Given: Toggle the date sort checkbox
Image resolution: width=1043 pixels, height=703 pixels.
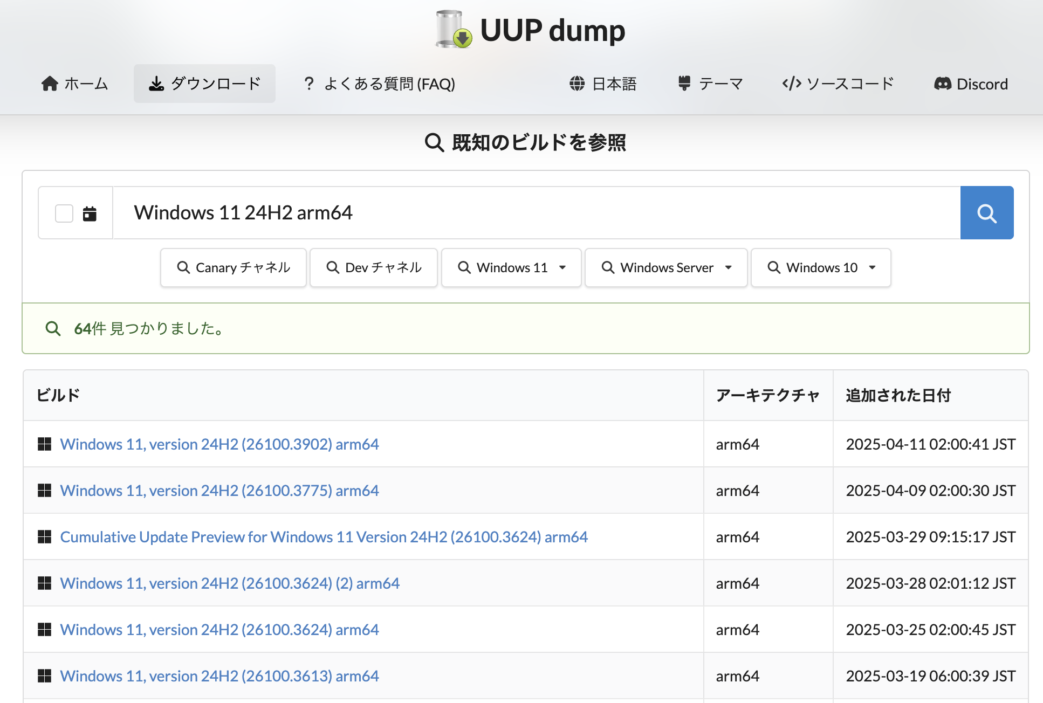Looking at the screenshot, I should tap(64, 213).
